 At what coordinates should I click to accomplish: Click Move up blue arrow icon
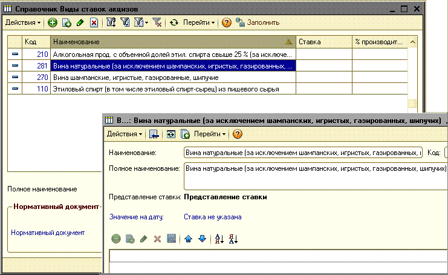point(188,239)
